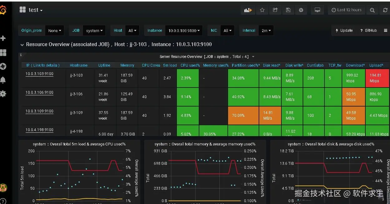Click the zoom out magnifier icon

372,10
